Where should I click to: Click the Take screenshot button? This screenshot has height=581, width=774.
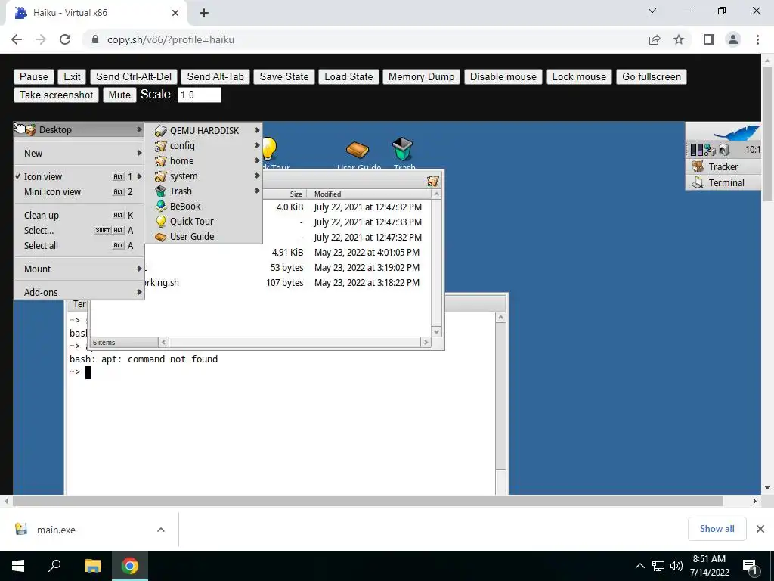click(56, 95)
